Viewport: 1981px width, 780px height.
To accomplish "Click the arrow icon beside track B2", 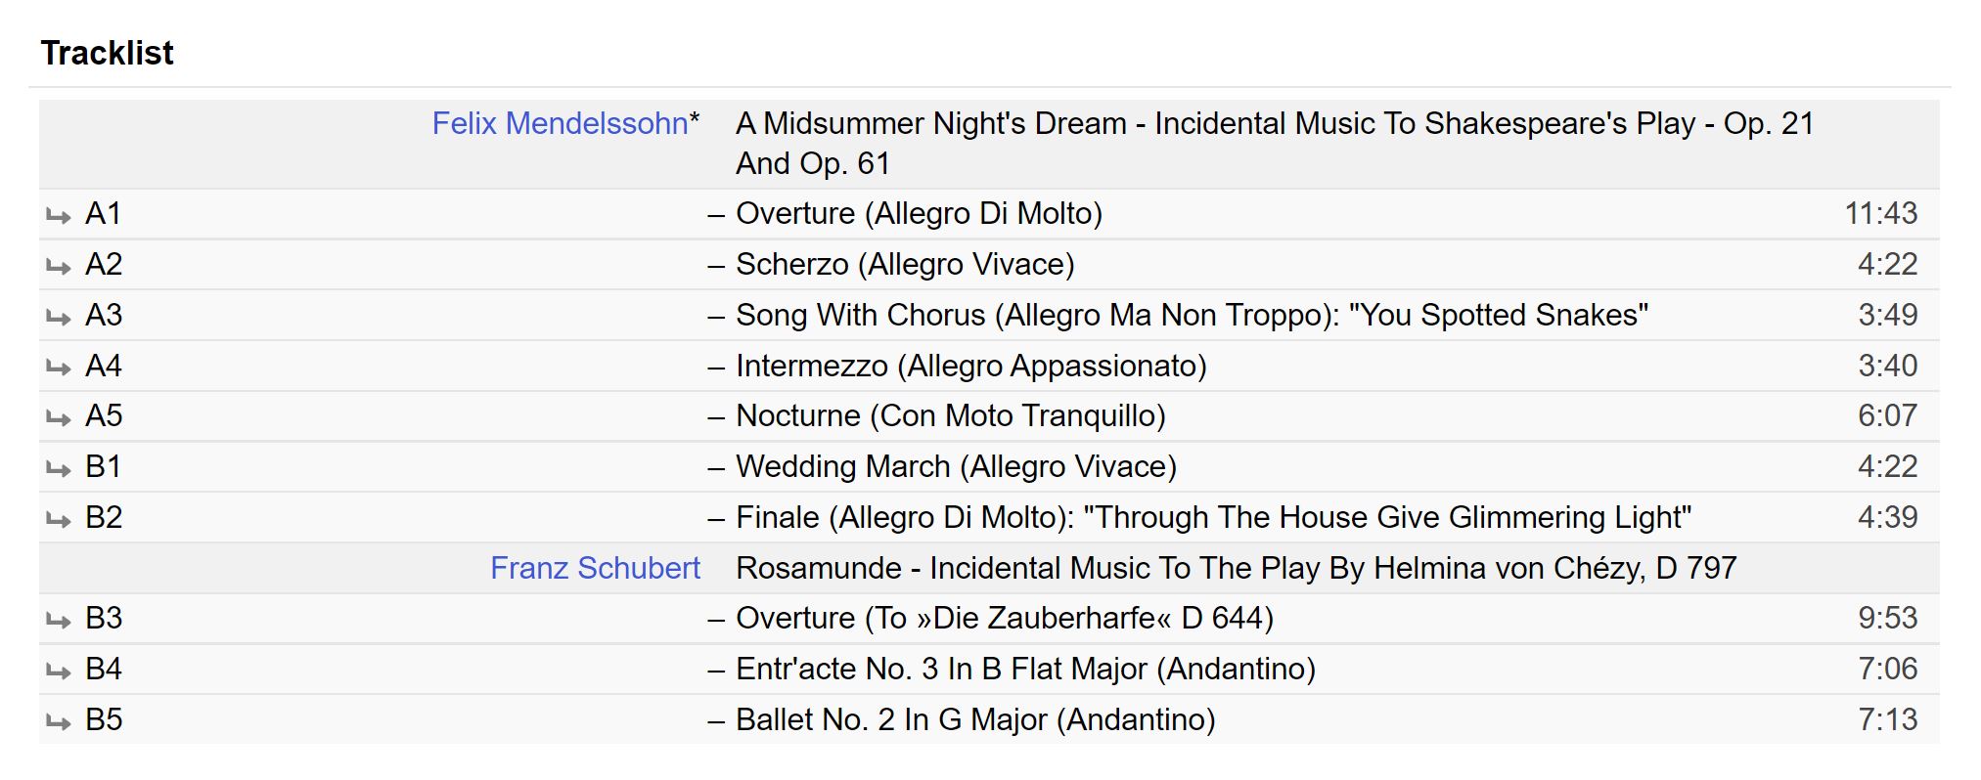I will click(x=59, y=520).
